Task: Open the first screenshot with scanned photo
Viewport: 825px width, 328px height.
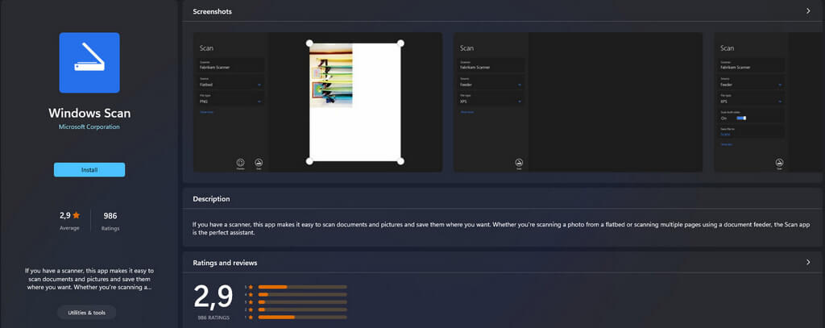Action: (317, 102)
